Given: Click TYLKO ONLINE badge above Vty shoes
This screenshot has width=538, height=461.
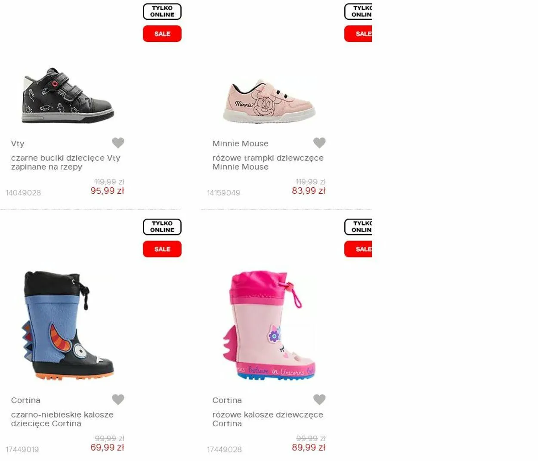Looking at the screenshot, I should click(x=162, y=12).
